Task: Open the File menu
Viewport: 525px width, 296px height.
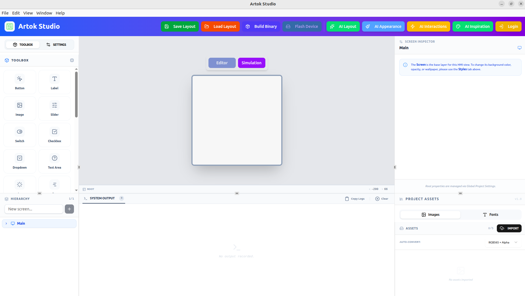Action: [5, 13]
